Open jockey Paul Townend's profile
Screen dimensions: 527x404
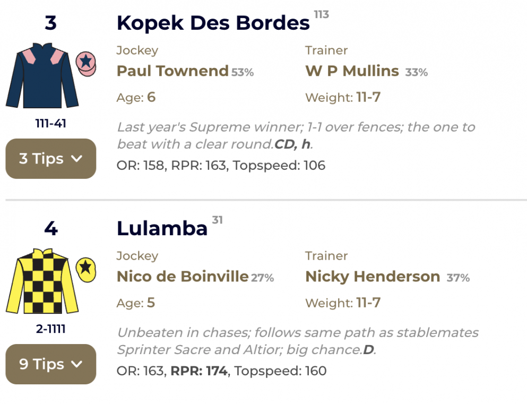(x=172, y=71)
